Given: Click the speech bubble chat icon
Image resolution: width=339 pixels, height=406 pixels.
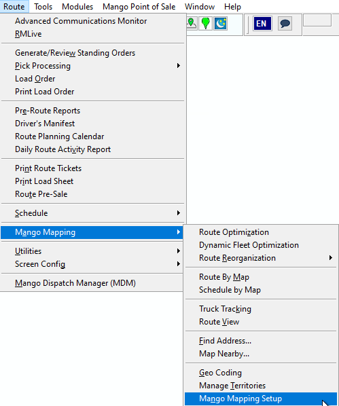Looking at the screenshot, I should tap(285, 24).
